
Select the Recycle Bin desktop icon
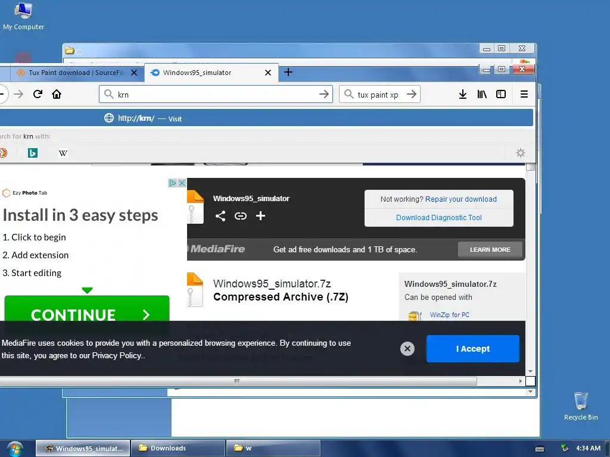click(580, 406)
